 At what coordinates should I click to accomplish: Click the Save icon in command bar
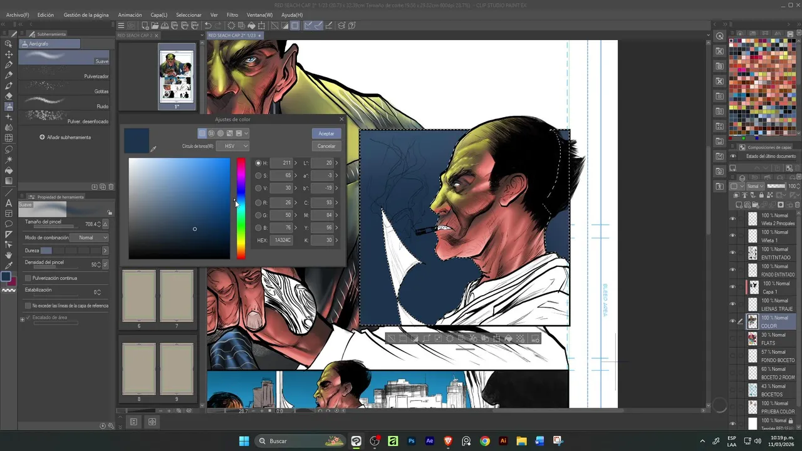165,26
